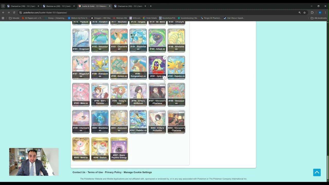Reload the Pokellector page

(x=14, y=13)
